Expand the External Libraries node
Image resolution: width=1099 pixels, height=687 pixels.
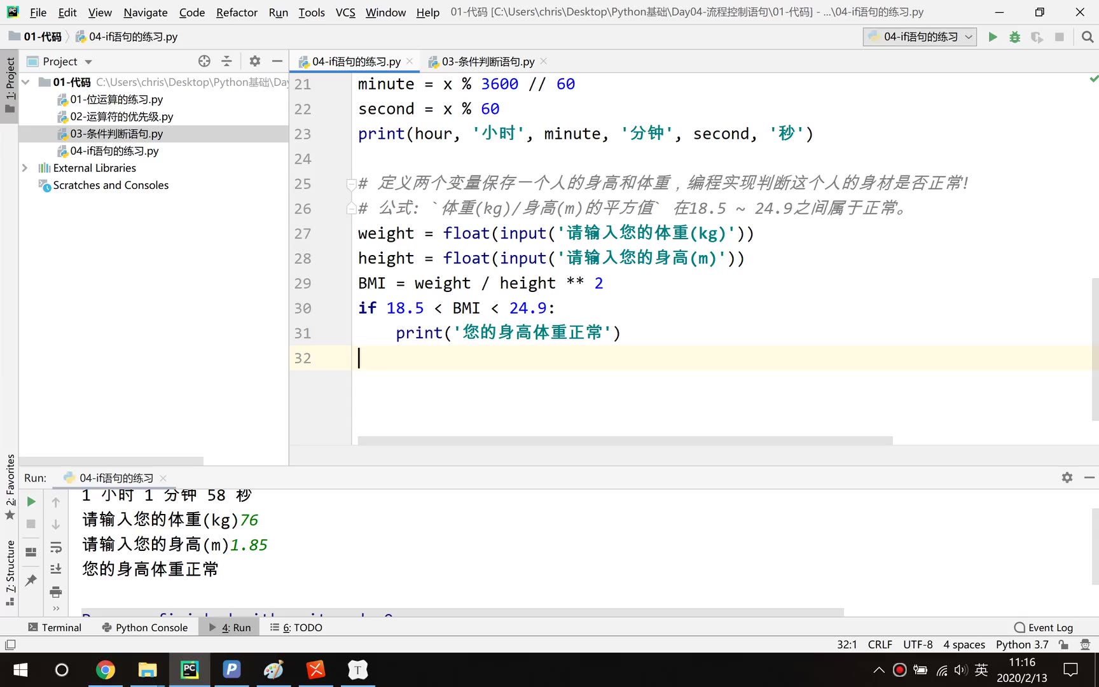pyautogui.click(x=25, y=167)
